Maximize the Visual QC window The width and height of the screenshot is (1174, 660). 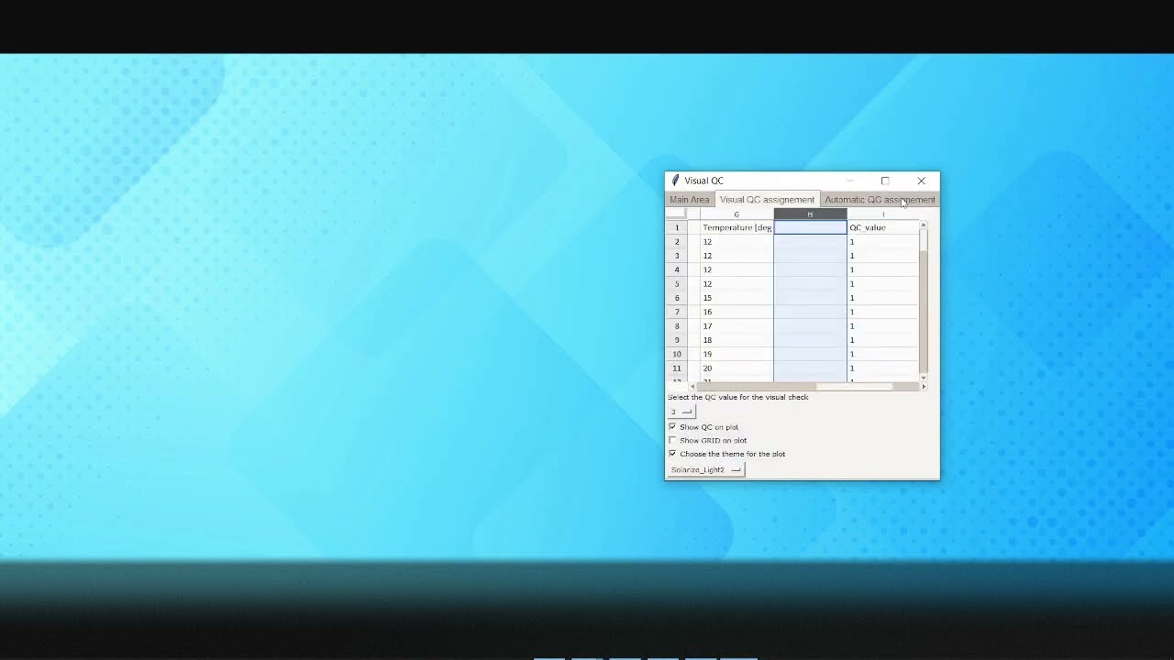point(885,181)
